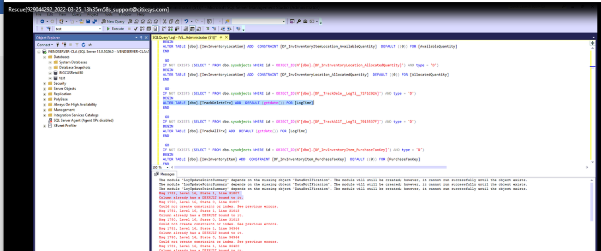Refresh the Object Explorer tree

[x=83, y=45]
